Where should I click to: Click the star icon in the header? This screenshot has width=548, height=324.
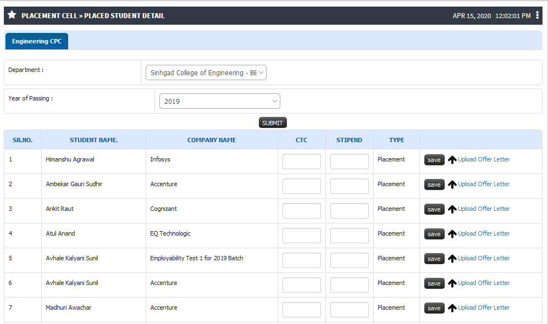coord(12,15)
